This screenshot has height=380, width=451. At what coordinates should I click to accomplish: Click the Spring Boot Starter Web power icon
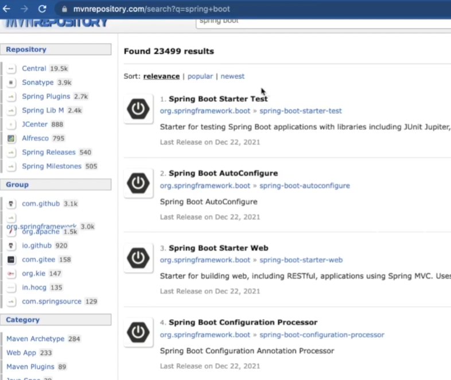pos(138,258)
